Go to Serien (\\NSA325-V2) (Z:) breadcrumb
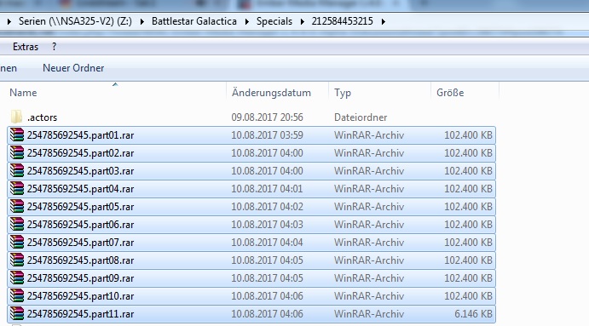The height and width of the screenshot is (326, 589). [75, 21]
